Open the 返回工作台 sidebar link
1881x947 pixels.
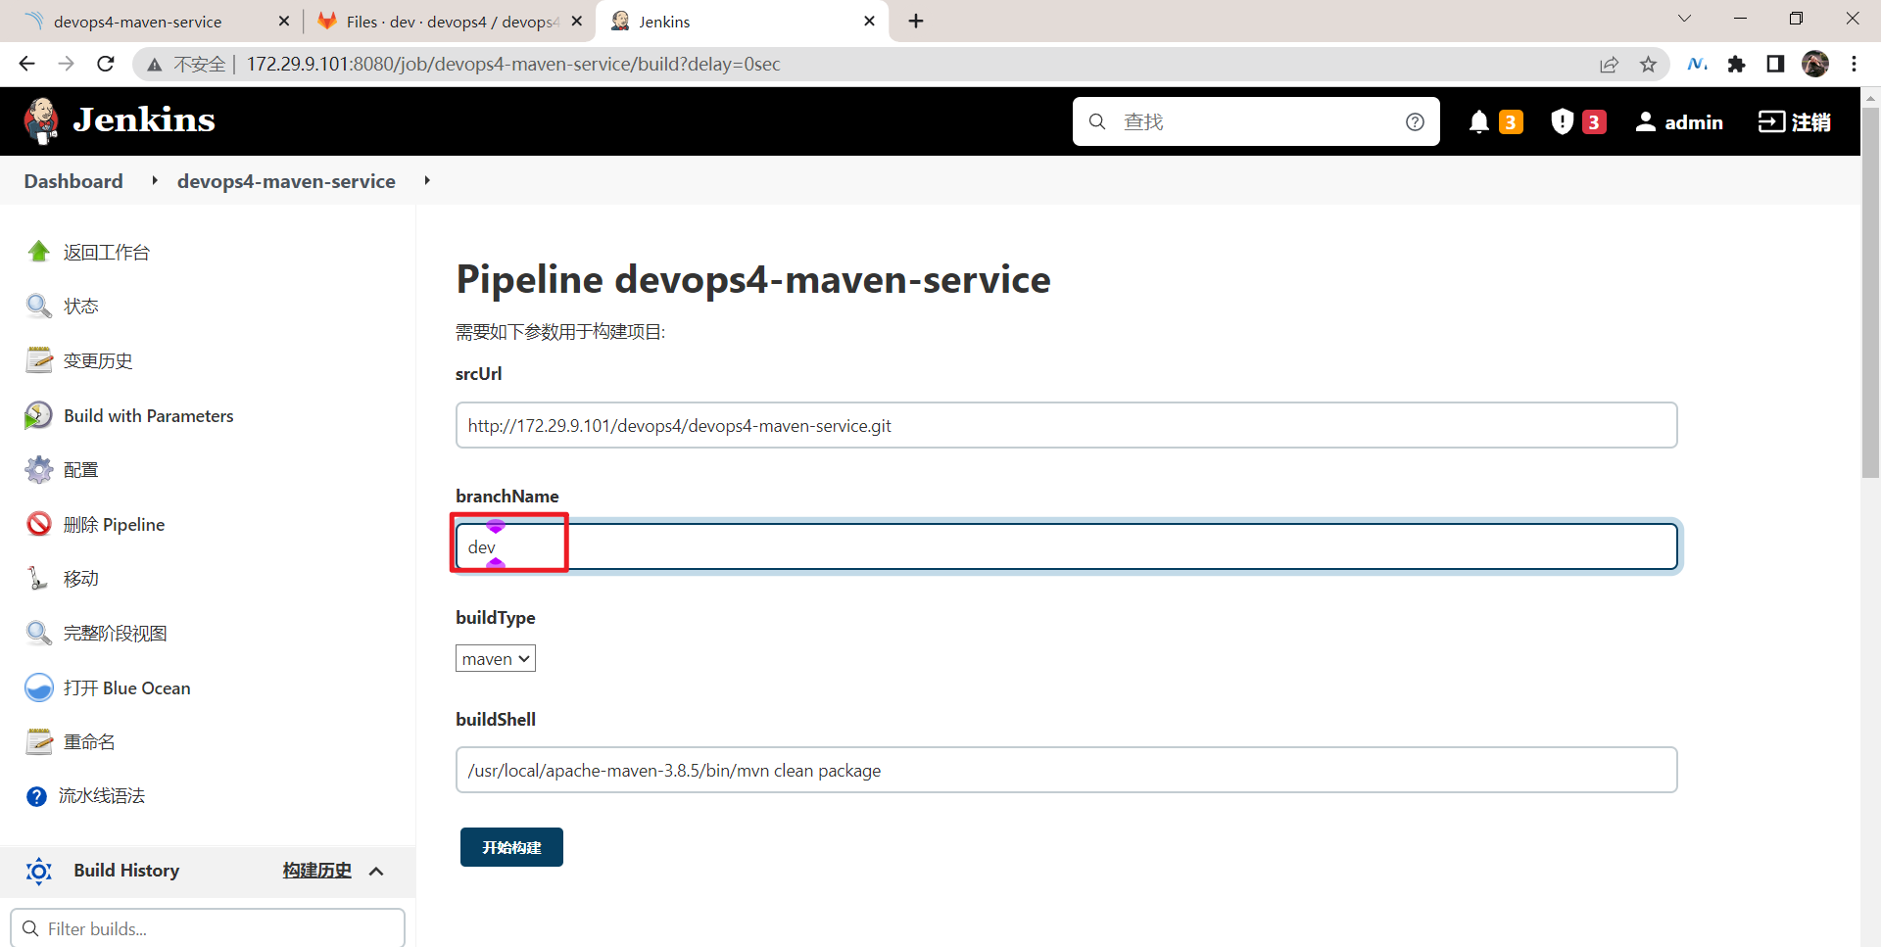[107, 252]
